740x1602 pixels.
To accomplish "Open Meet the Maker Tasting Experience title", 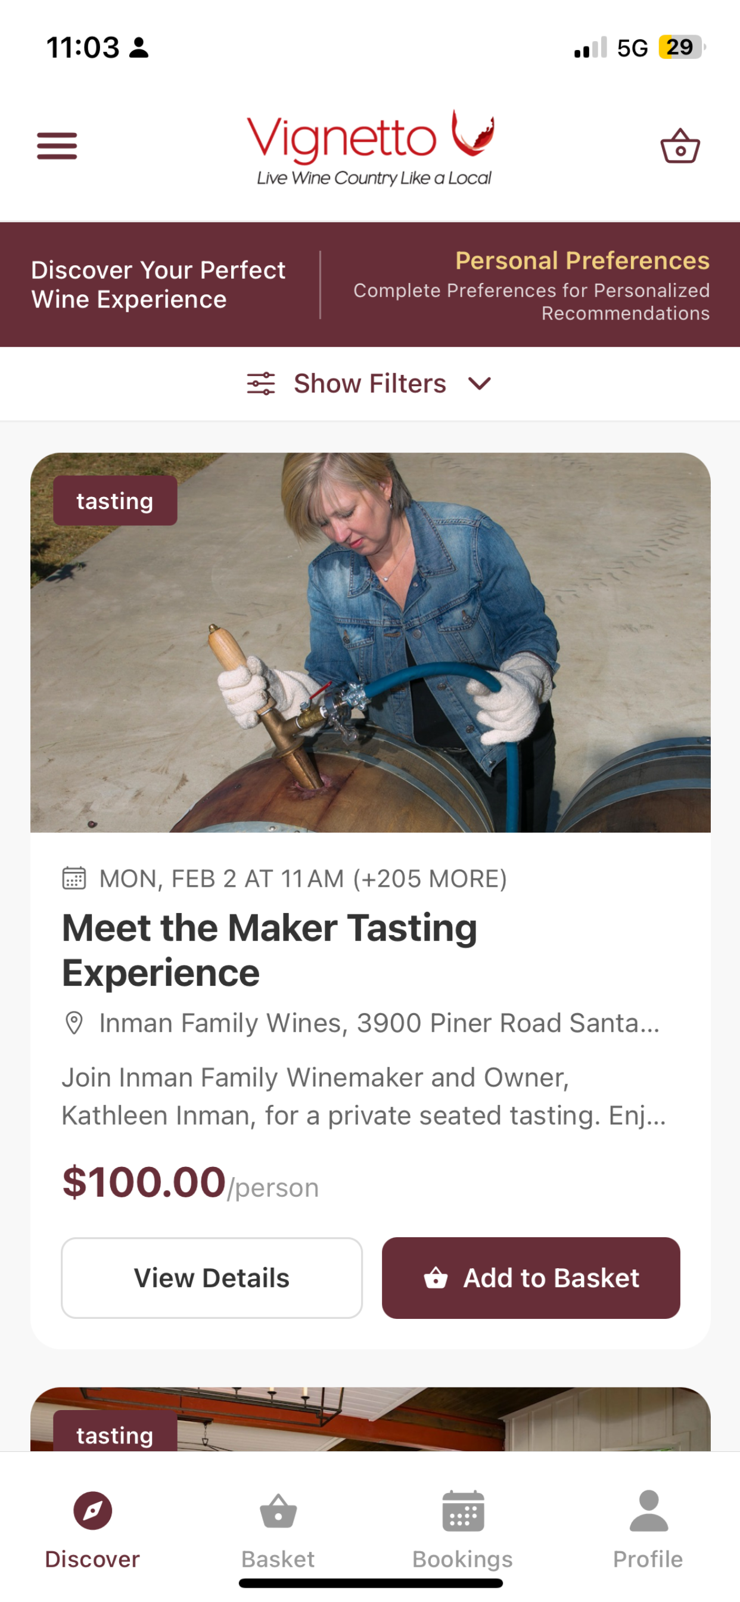I will (x=270, y=950).
